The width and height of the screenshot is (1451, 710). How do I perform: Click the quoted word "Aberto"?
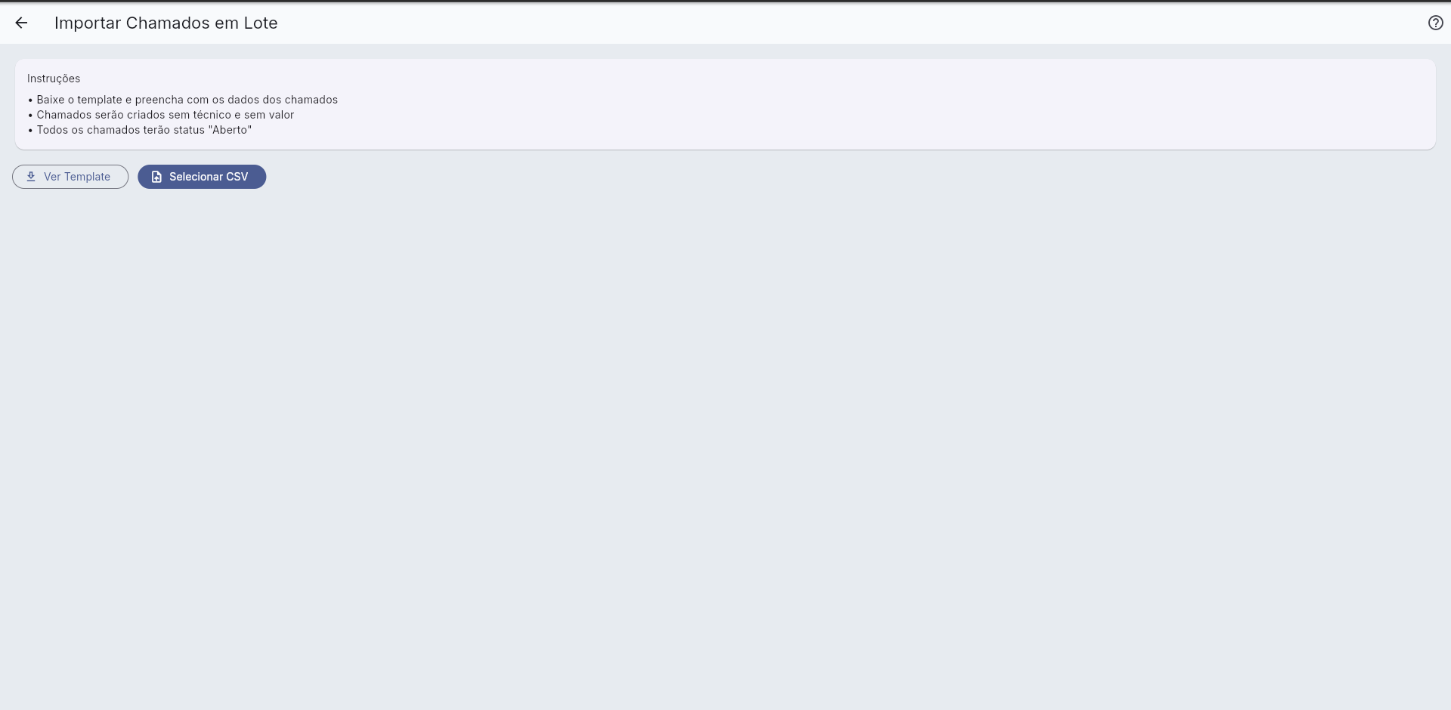tap(230, 130)
